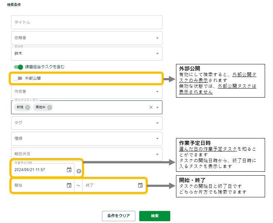The width and height of the screenshot is (273, 223).
Task: Open calendar picker for 開始 date
Action: pyautogui.click(x=69, y=185)
